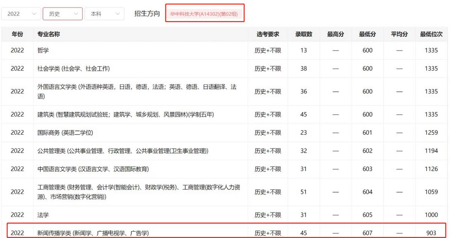Click the 招生方向 label

pos(147,13)
